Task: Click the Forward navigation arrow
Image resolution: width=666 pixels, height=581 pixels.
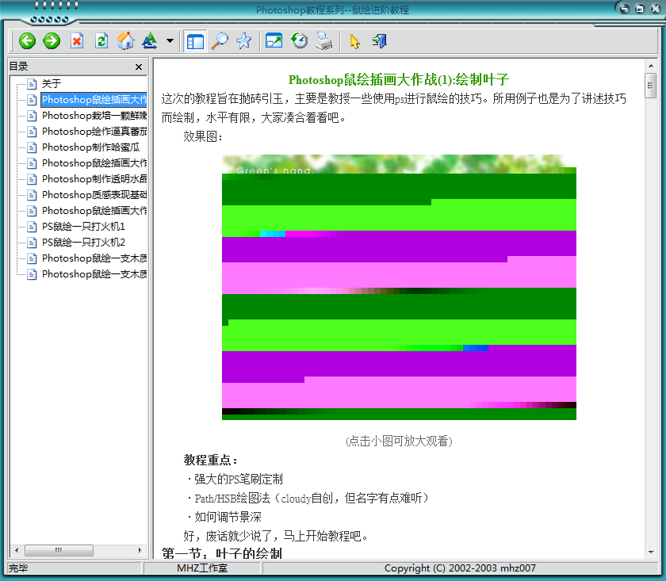Action: [x=50, y=40]
